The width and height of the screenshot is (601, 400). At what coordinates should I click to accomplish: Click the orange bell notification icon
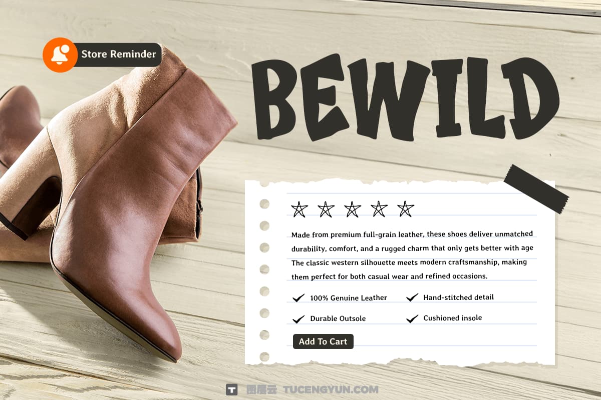(60, 54)
